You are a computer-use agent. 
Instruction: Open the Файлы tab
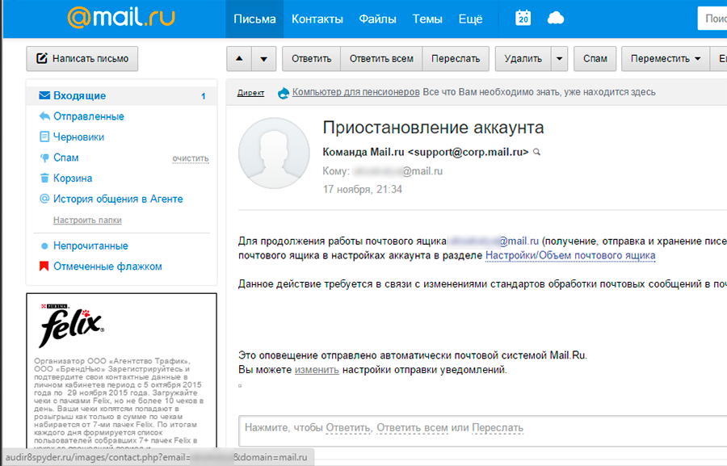(x=377, y=19)
